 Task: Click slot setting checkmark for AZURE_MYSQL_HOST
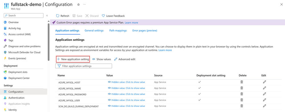[200, 82]
